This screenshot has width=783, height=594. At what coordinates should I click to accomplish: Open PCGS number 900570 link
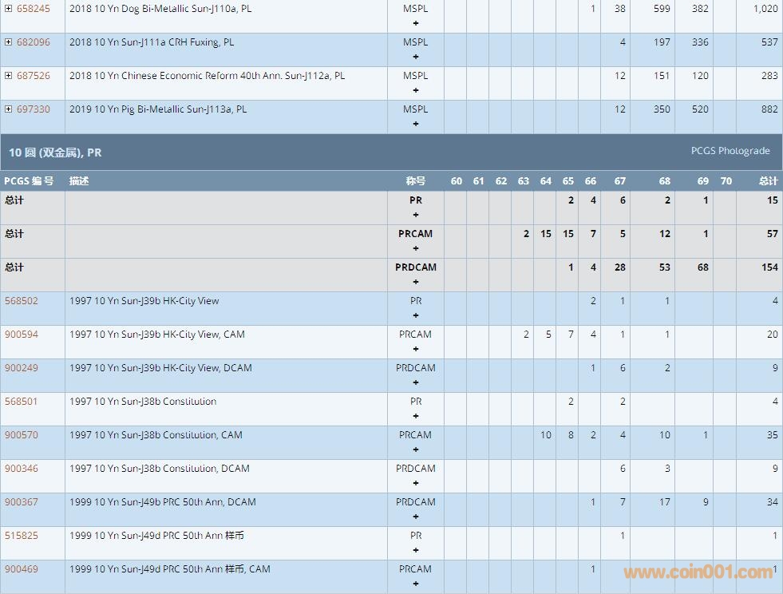tap(22, 435)
